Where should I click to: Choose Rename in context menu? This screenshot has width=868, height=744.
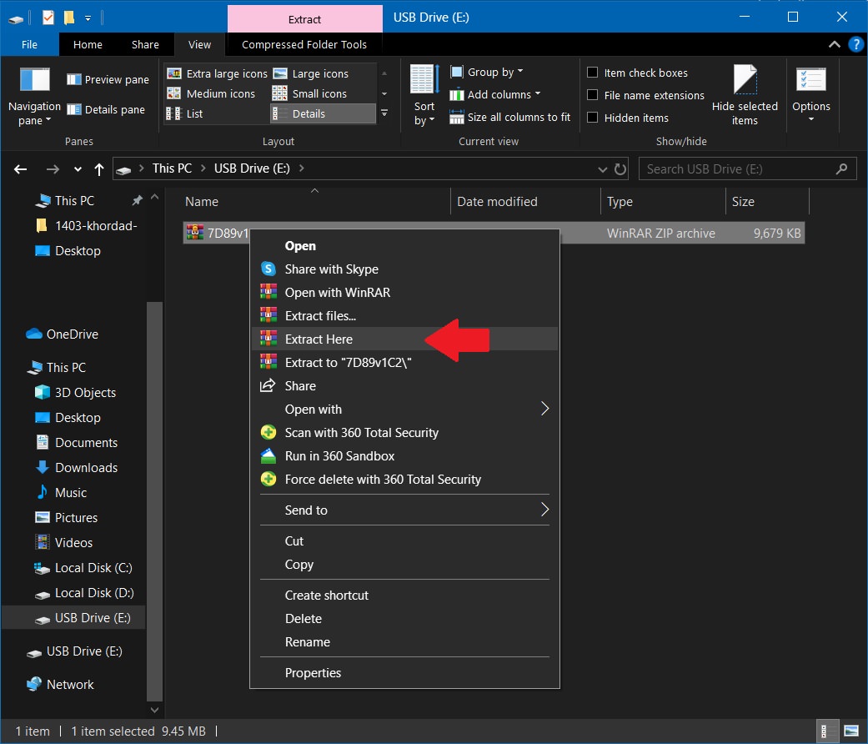(404, 641)
